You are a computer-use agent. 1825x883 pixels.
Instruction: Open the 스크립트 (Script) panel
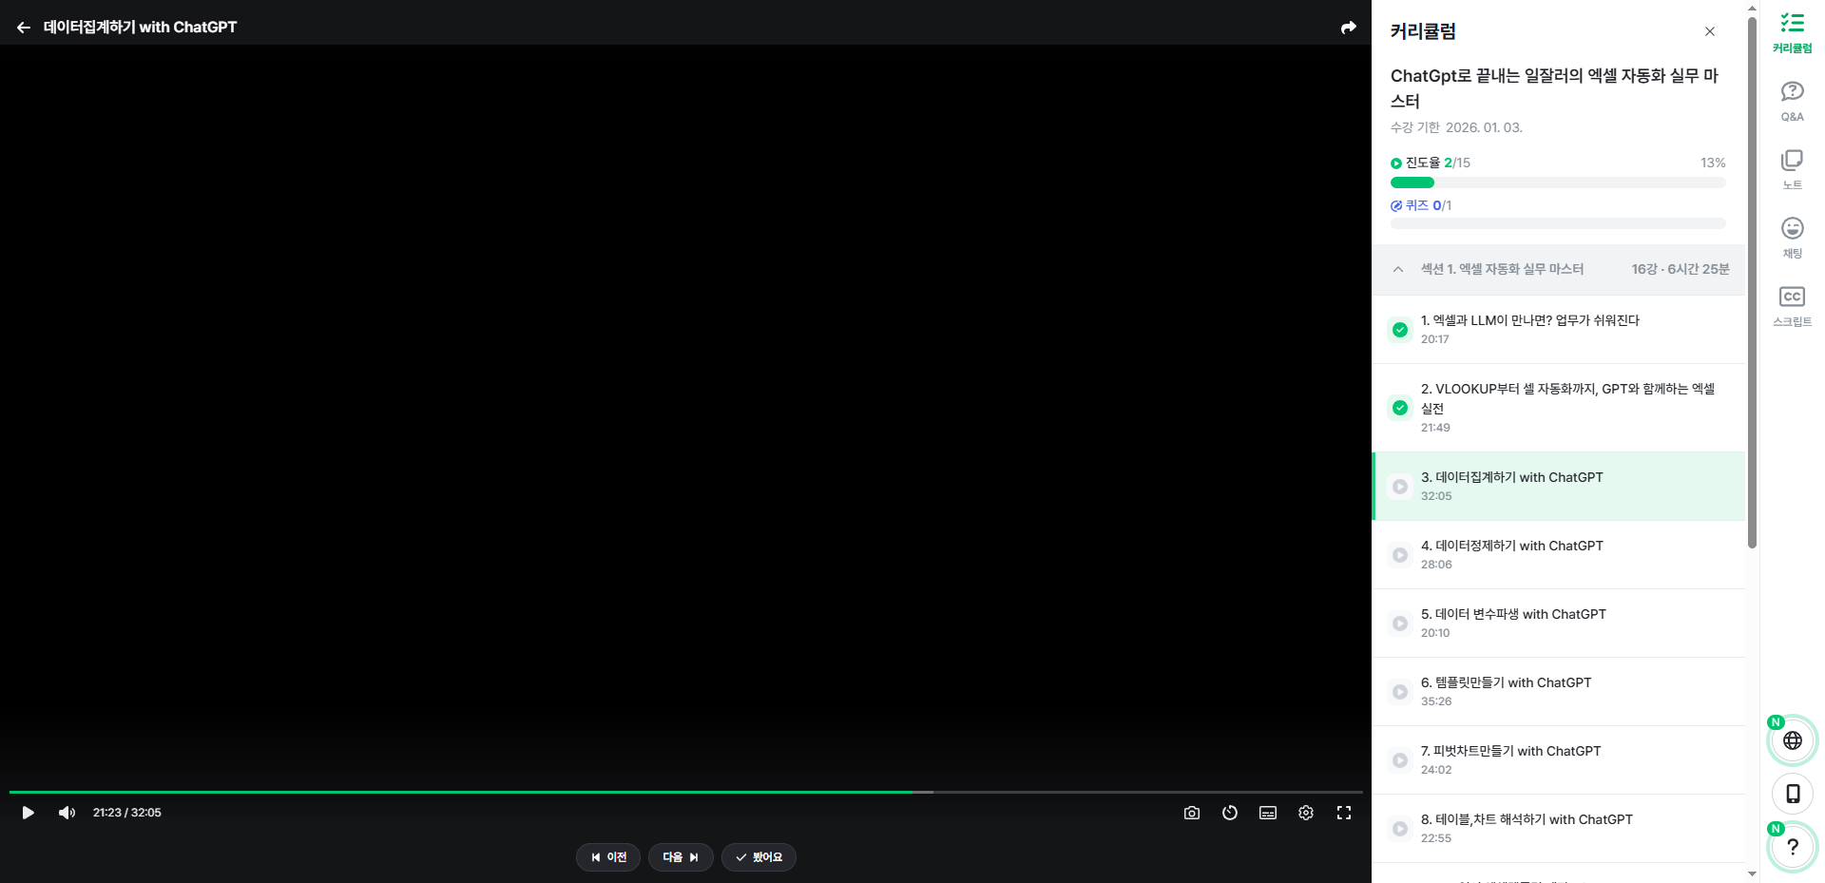[x=1792, y=304]
